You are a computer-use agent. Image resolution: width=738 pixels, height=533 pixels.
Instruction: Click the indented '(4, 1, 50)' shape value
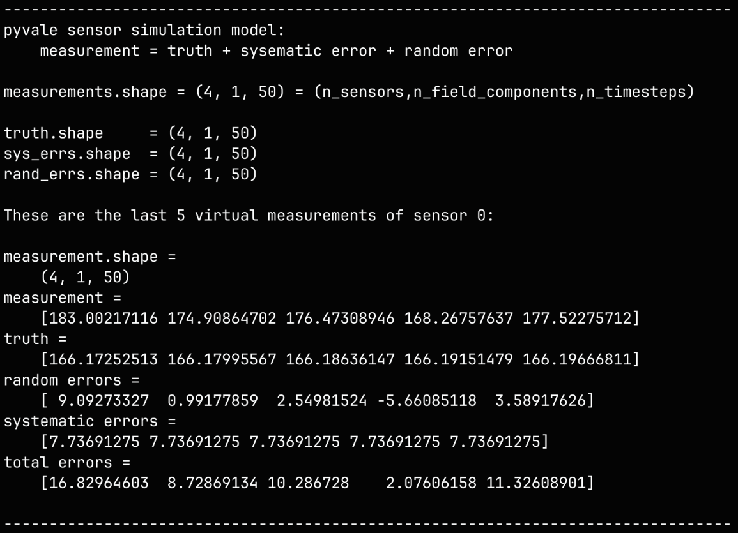[75, 277]
